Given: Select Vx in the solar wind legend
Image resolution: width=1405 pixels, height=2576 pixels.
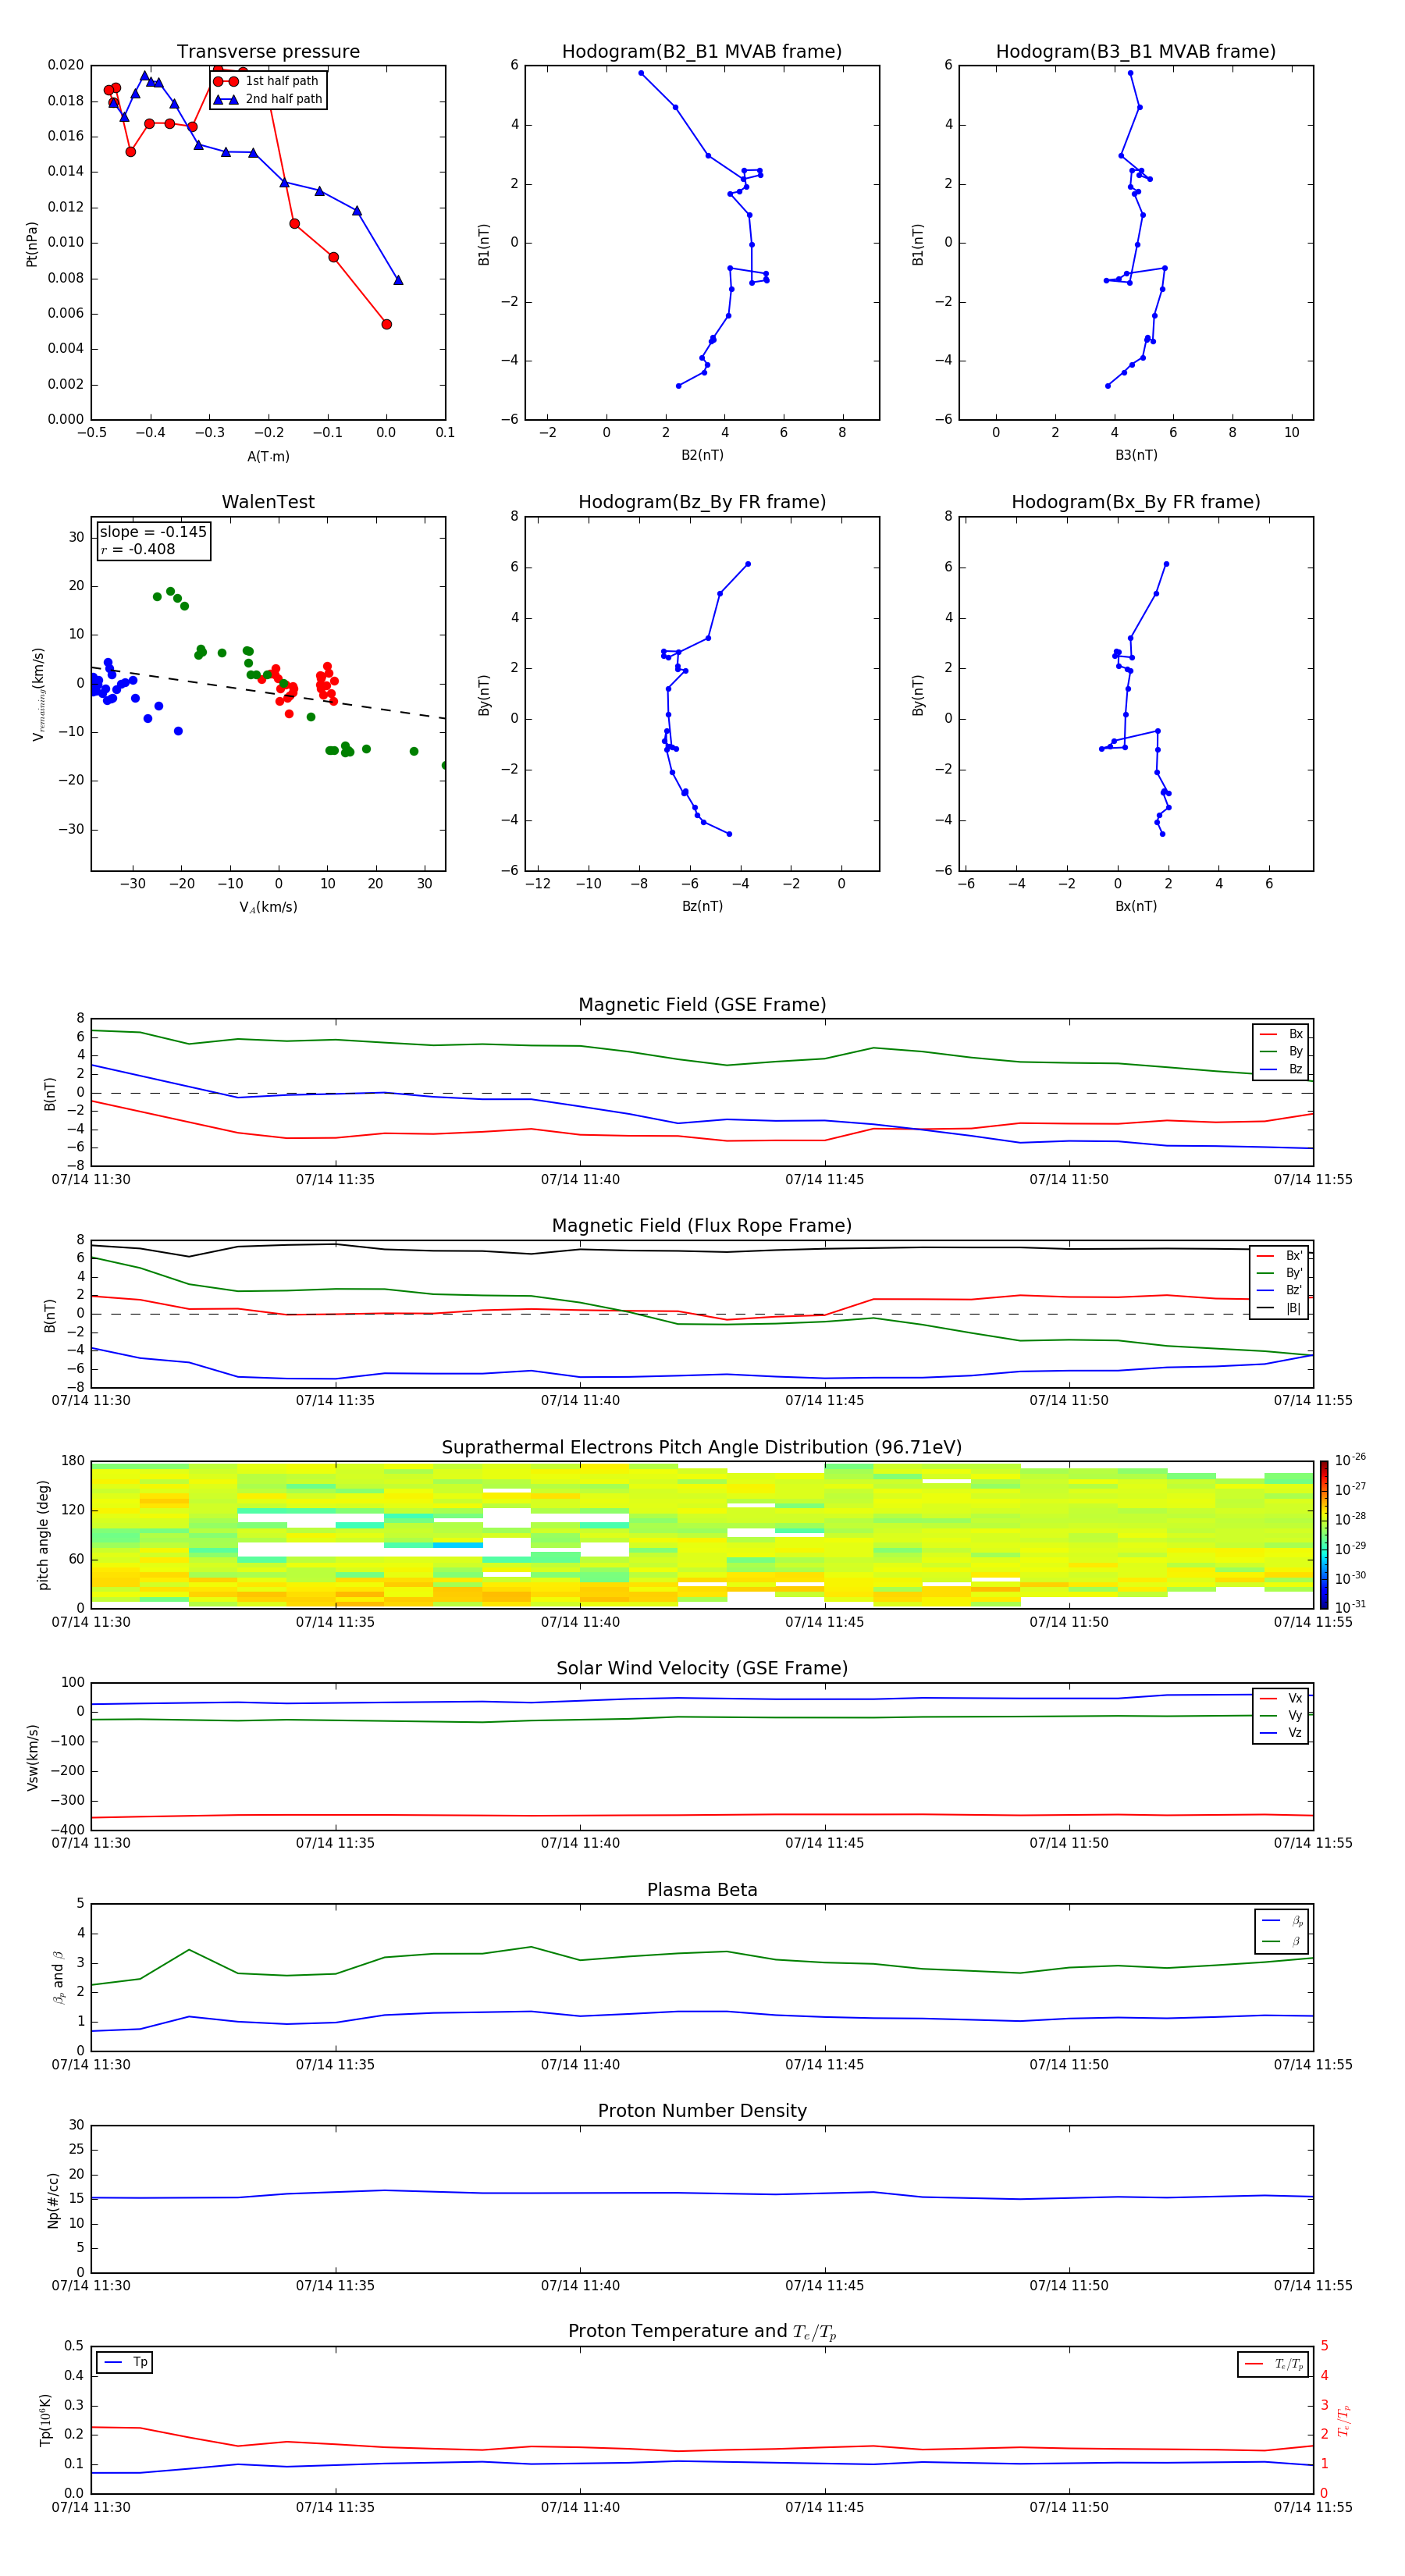Looking at the screenshot, I should point(1281,1698).
